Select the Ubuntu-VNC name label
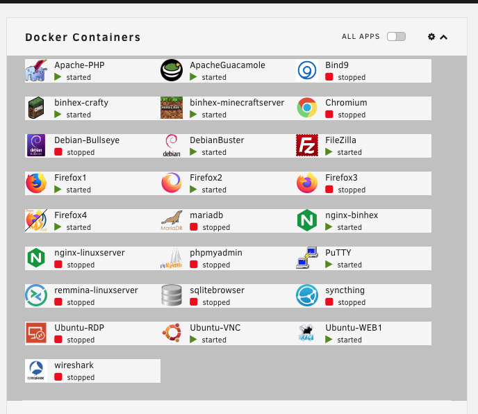Image resolution: width=478 pixels, height=414 pixels. [215, 328]
